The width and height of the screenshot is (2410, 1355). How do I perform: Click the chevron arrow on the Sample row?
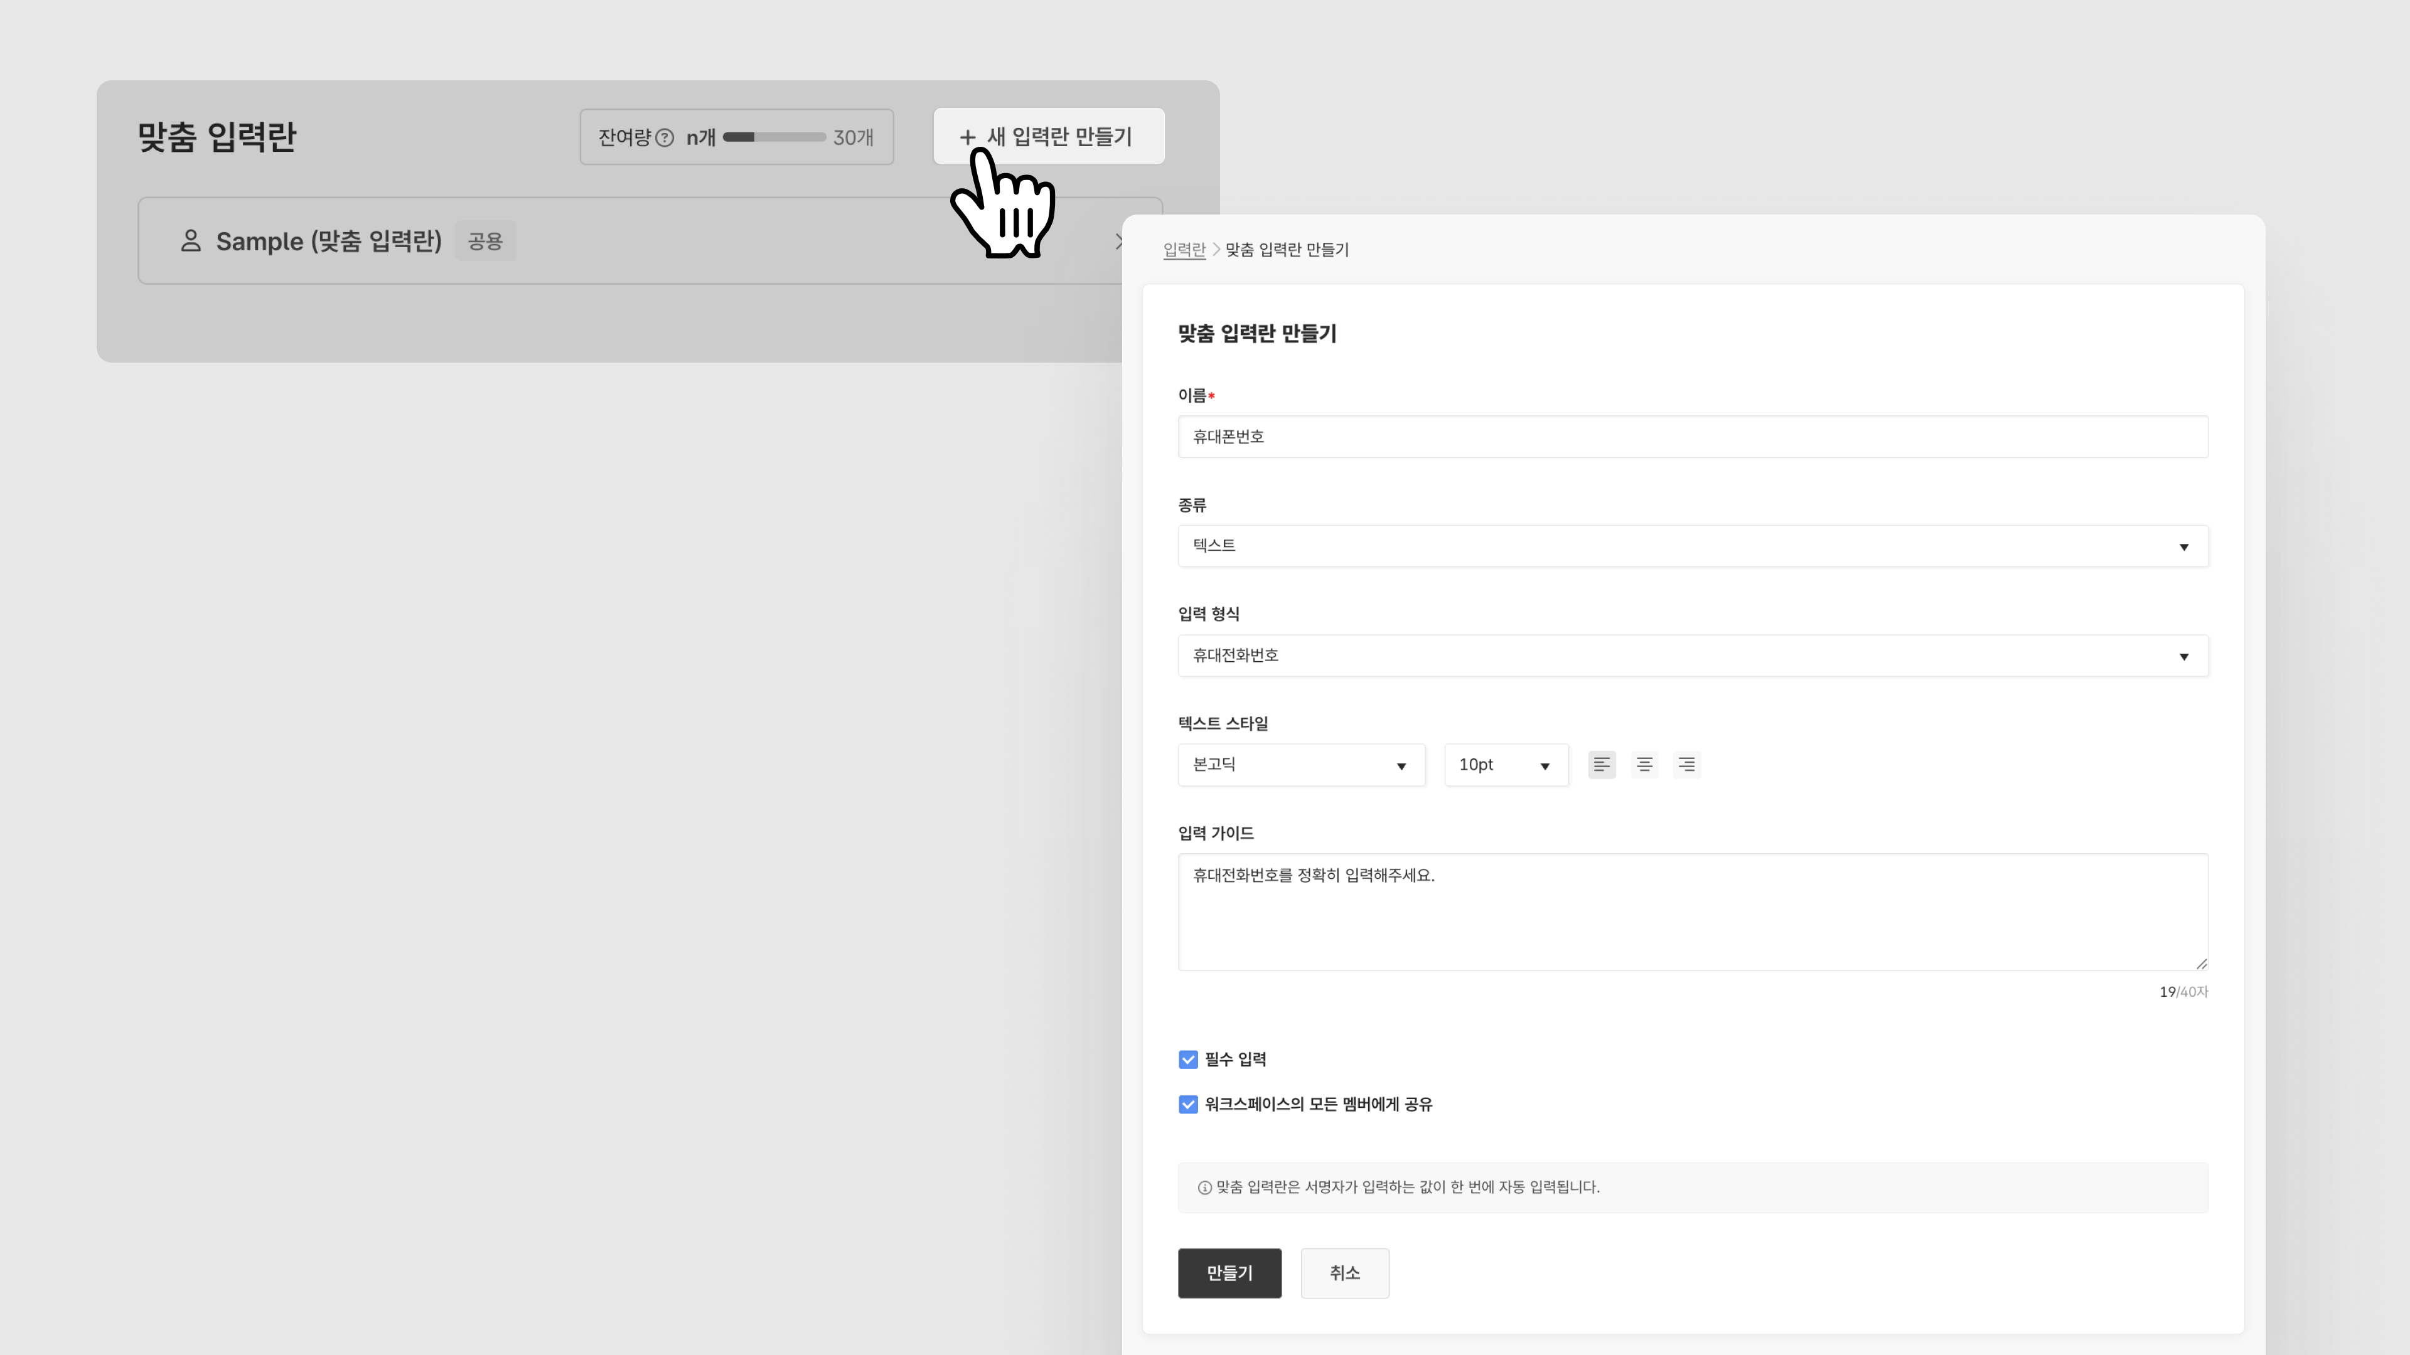[x=1118, y=242]
